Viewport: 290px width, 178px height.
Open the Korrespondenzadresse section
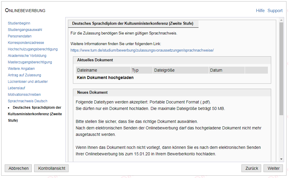click(26, 43)
